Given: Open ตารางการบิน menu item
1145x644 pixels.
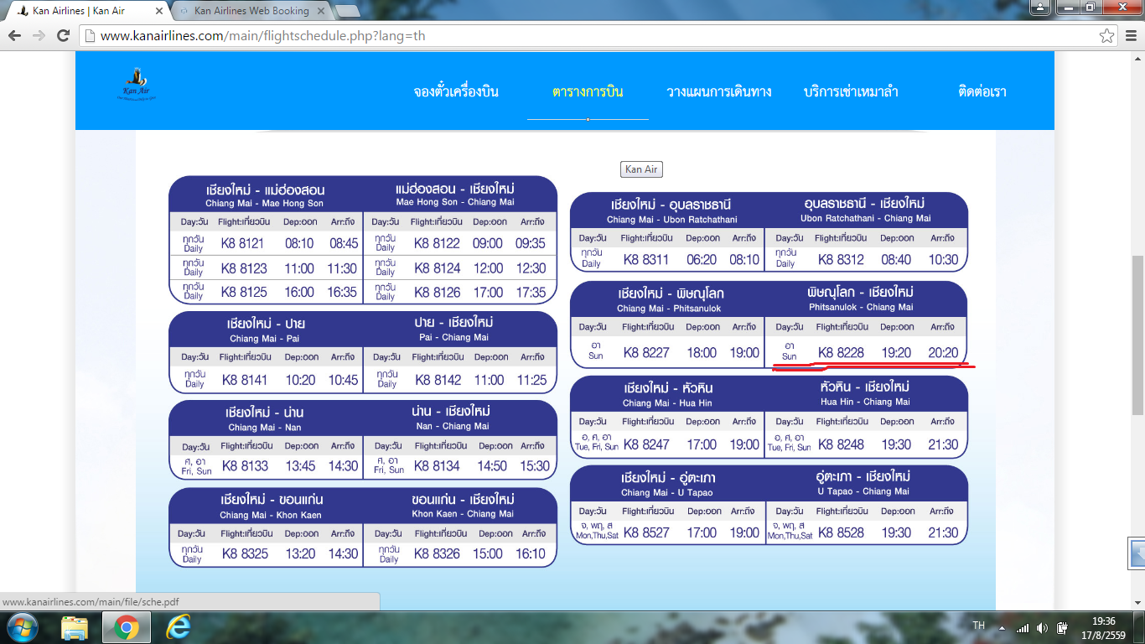Looking at the screenshot, I should pyautogui.click(x=588, y=91).
